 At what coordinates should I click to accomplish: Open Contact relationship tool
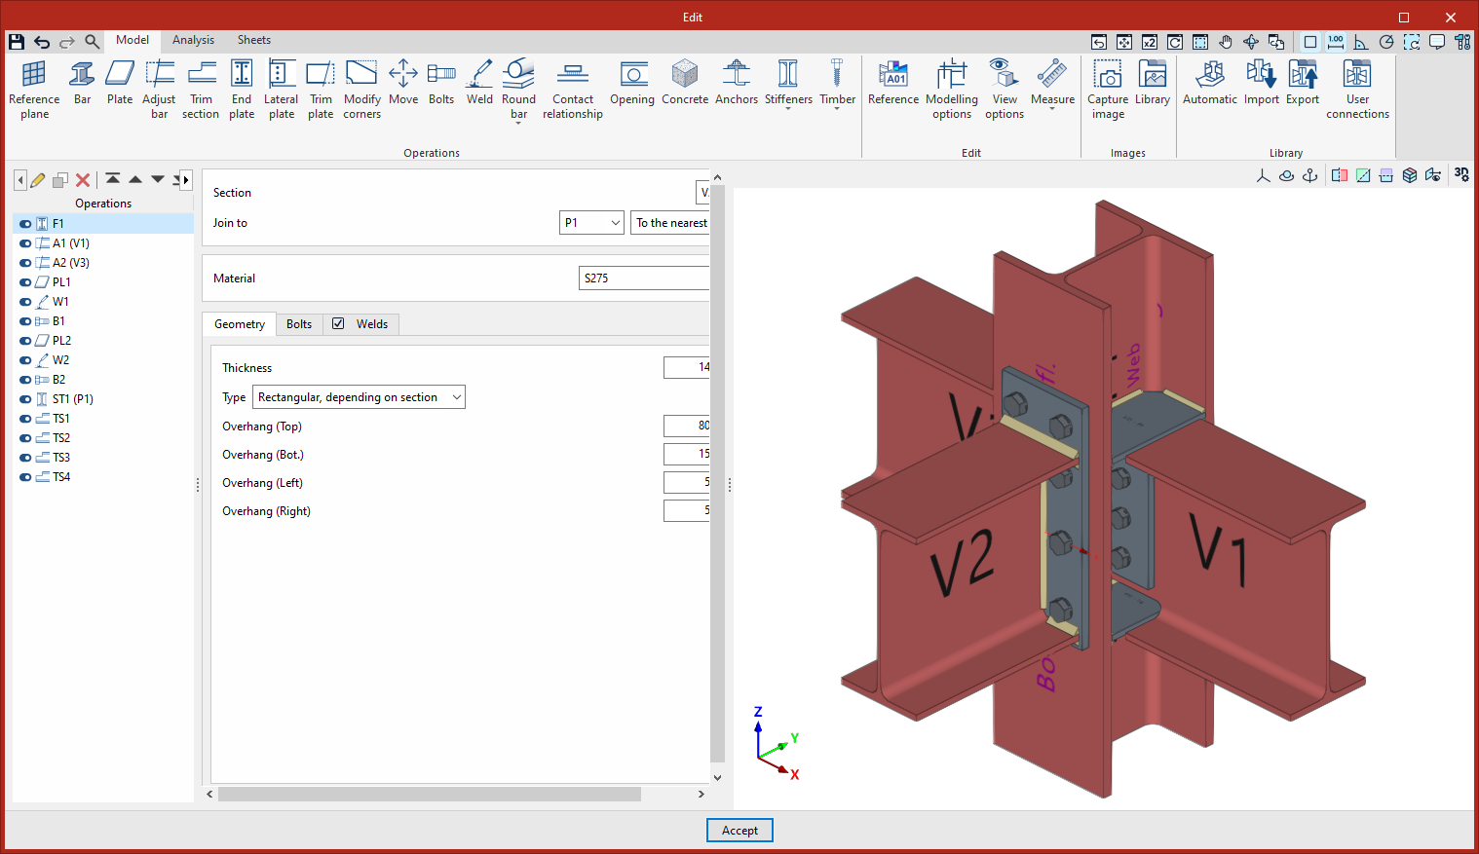[573, 90]
